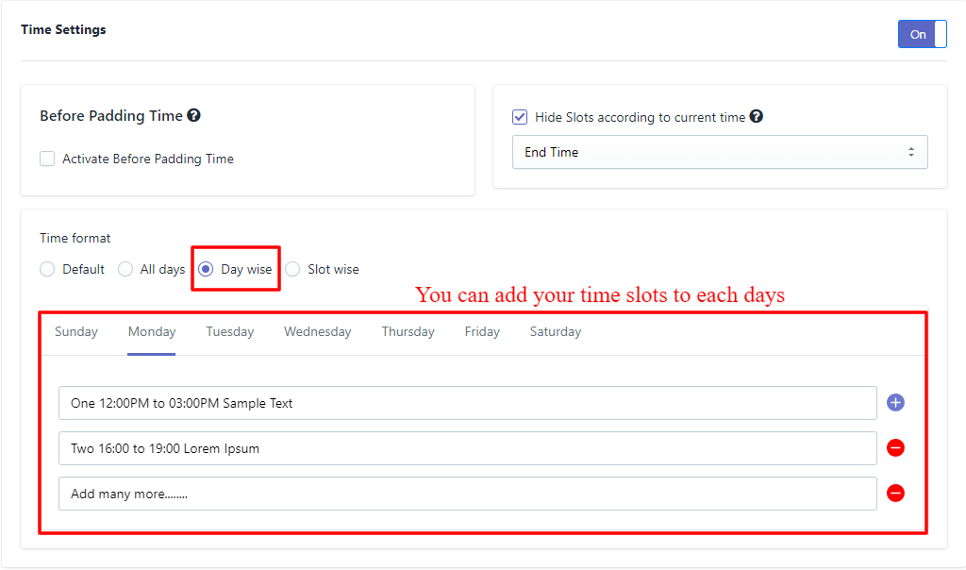Remove the 'Add many more' slot row
966x570 pixels.
[895, 493]
